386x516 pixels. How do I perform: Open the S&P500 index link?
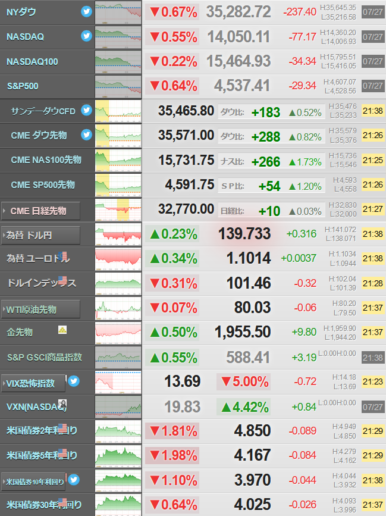[23, 86]
